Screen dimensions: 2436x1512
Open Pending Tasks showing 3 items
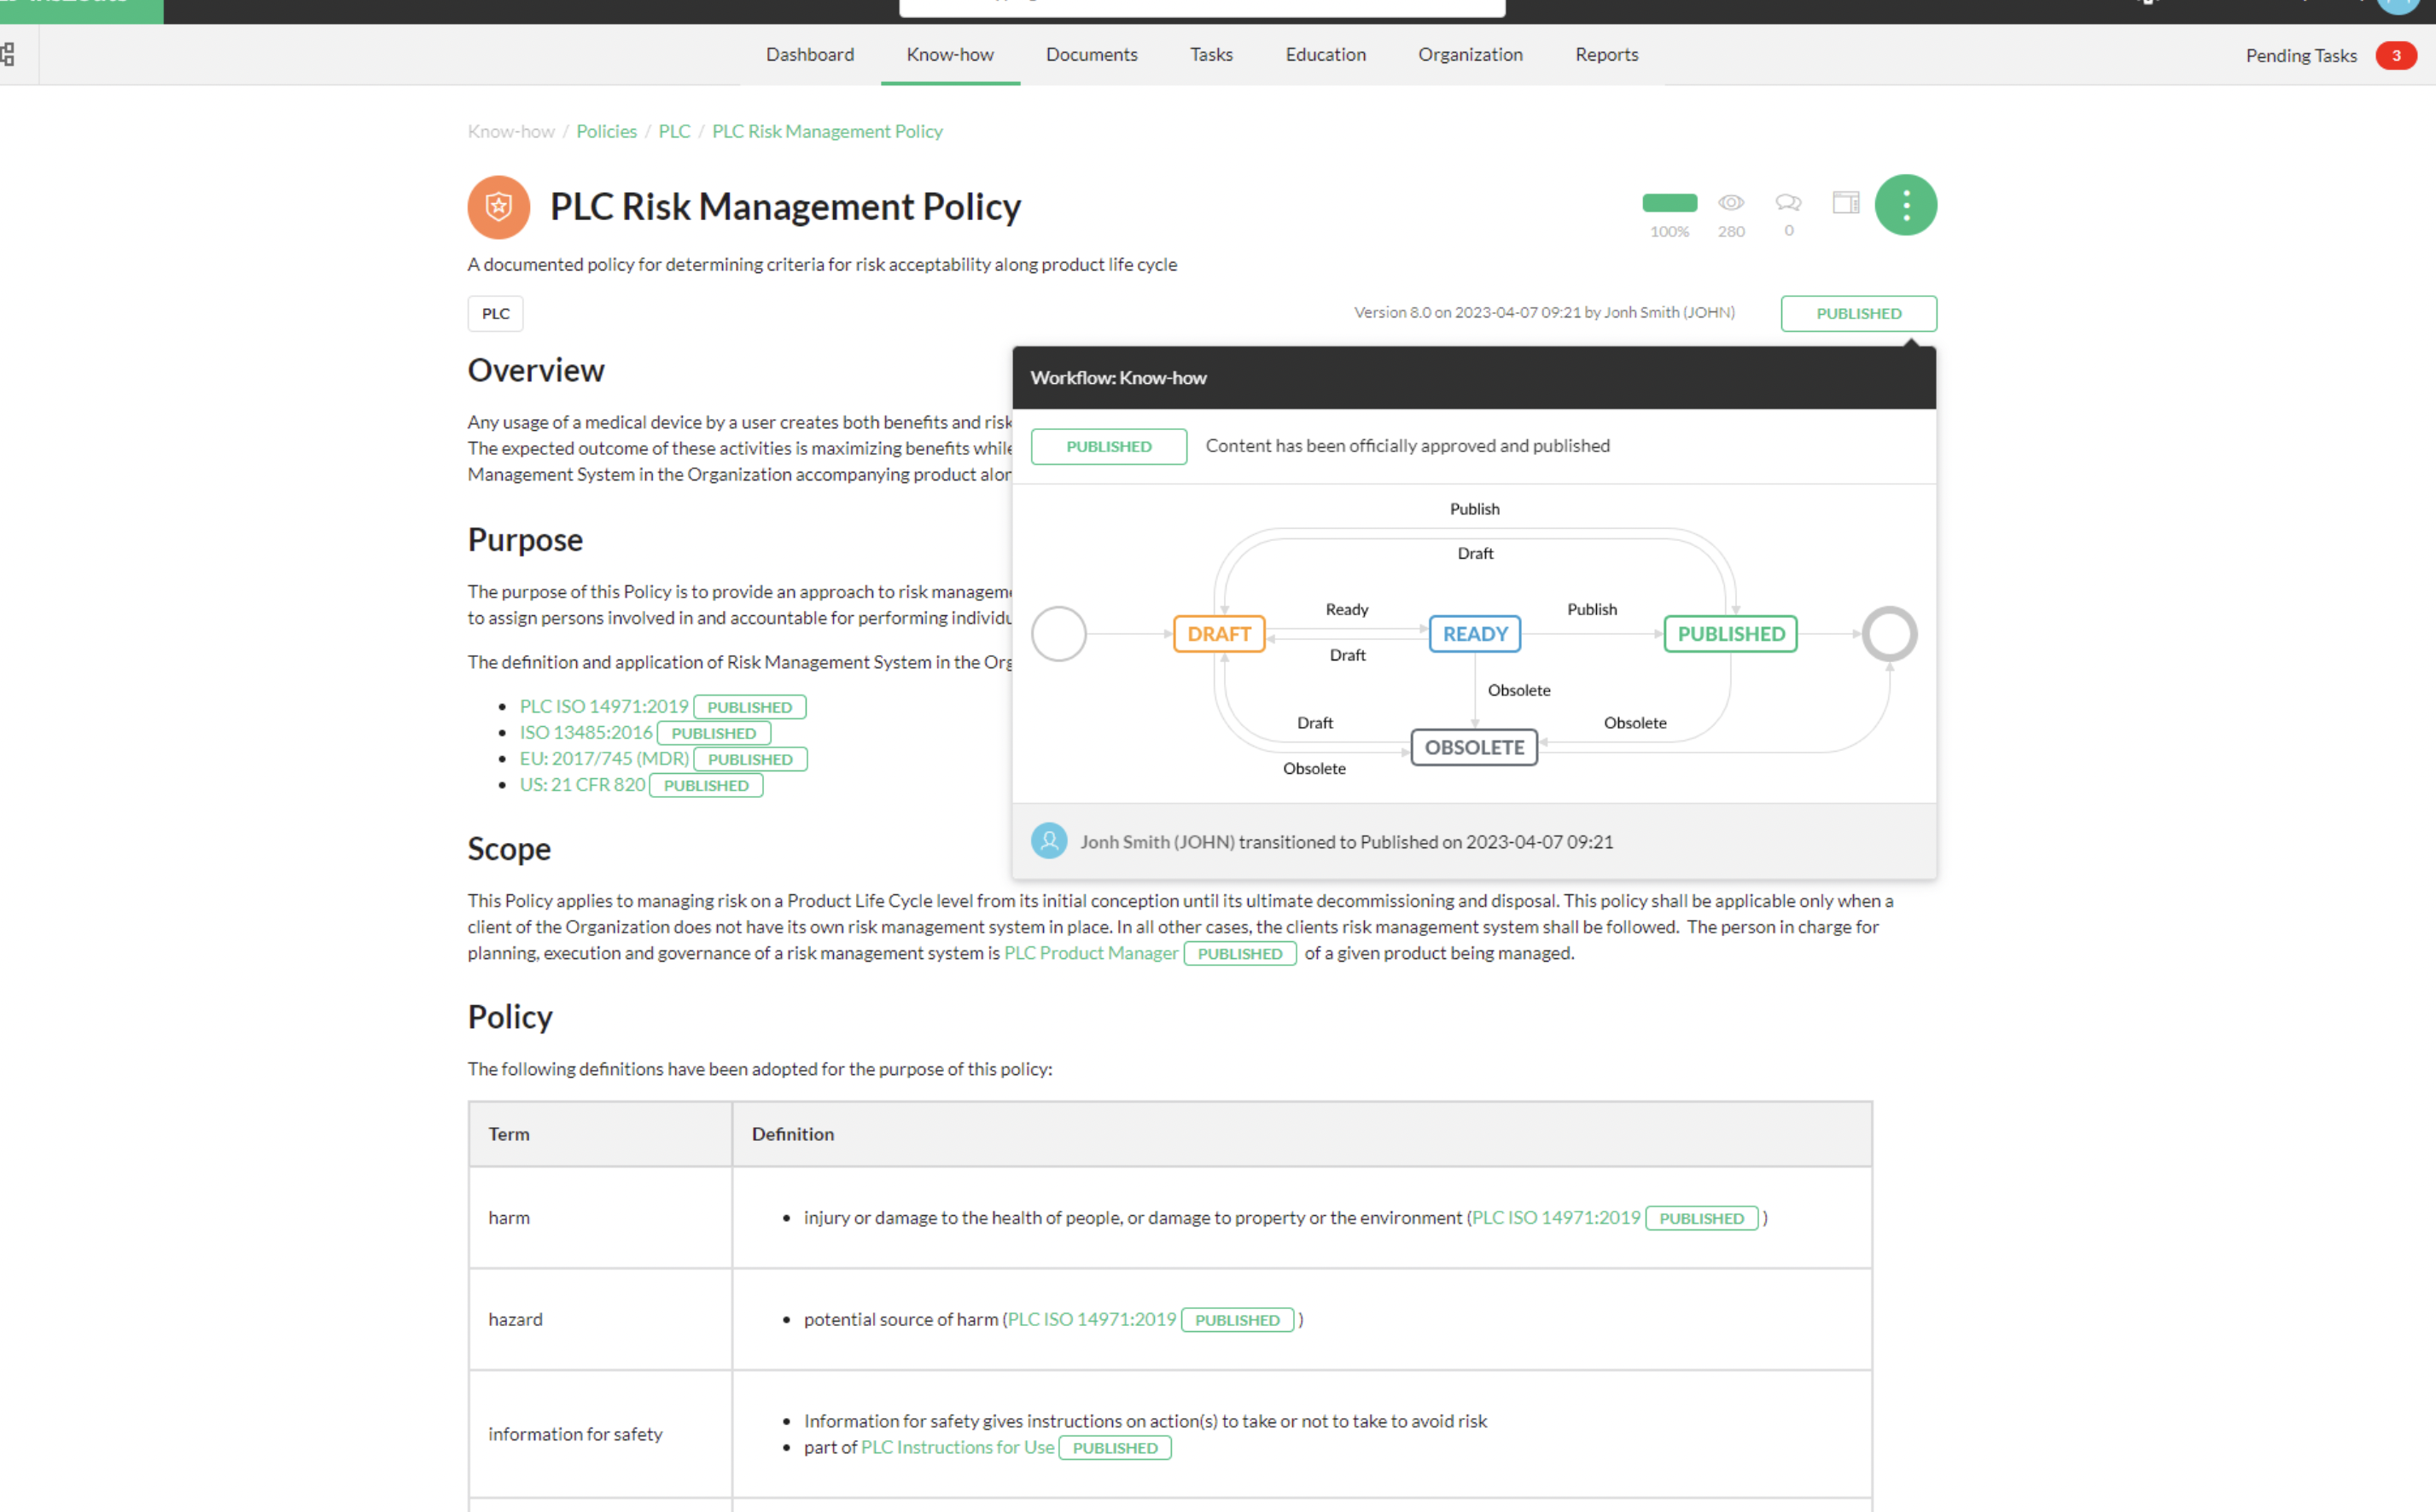pos(2301,55)
